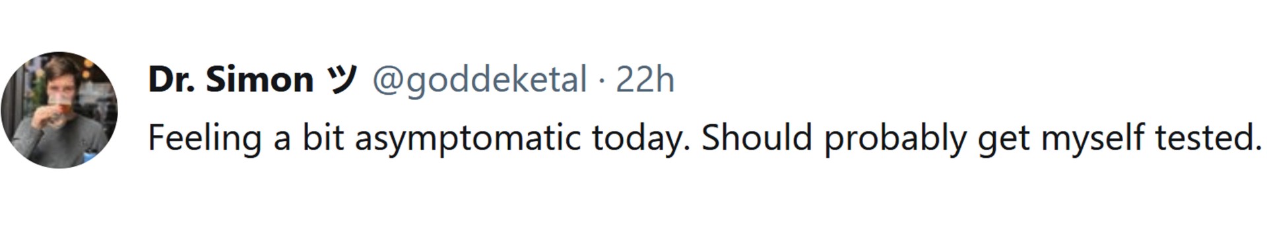Open the 22h timestamp permalink
1267x237 pixels.
point(645,80)
